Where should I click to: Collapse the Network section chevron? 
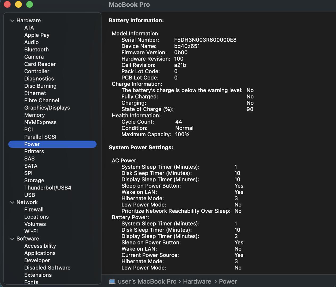pos(12,202)
